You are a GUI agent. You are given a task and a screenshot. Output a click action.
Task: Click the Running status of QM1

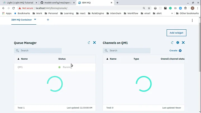point(67,67)
